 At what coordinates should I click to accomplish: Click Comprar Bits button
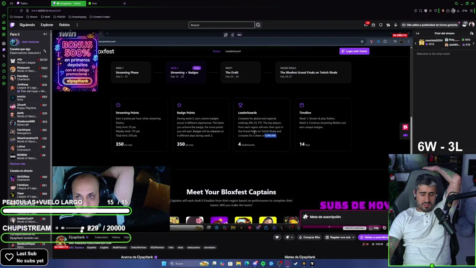309,237
